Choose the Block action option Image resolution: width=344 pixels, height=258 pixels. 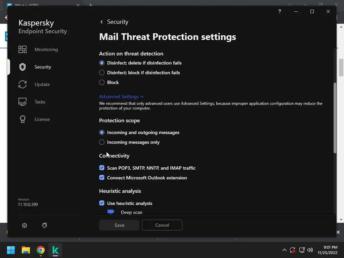[x=109, y=83]
